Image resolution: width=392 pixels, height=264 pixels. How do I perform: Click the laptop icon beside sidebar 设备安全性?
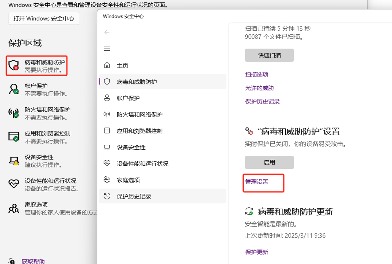click(x=107, y=147)
